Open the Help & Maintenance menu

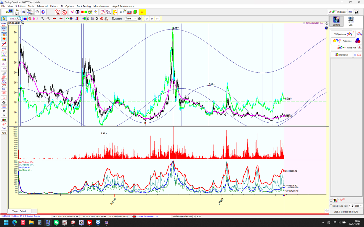(123, 6)
